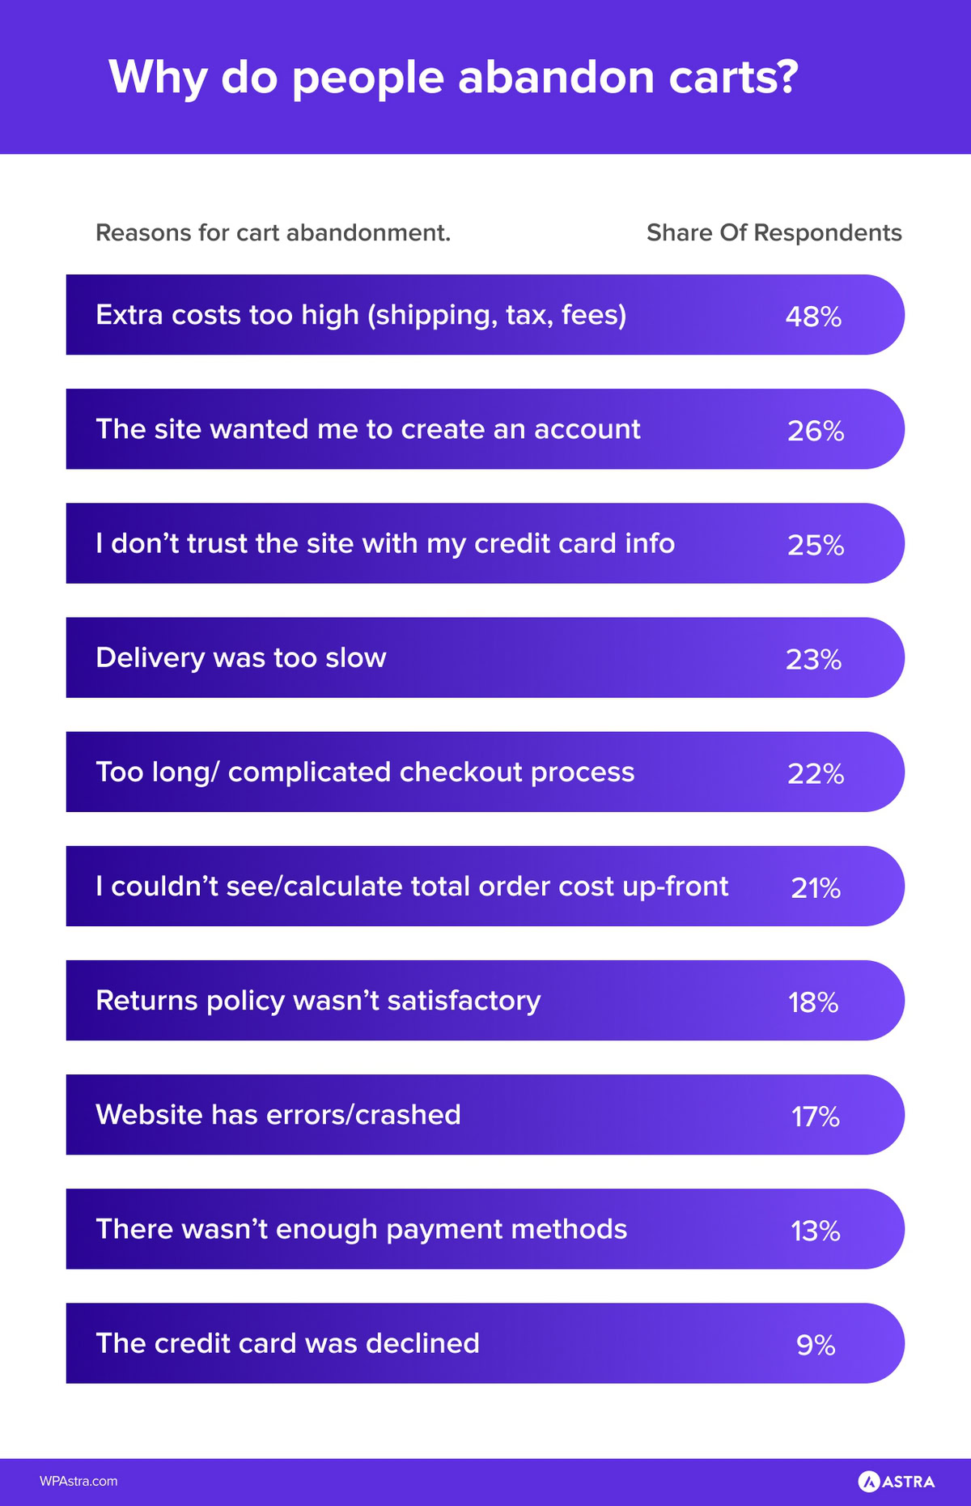The image size is (971, 1506).
Task: Click the 25% share value
Action: [816, 545]
